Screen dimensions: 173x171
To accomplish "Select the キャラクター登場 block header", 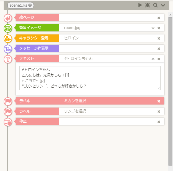I will click(x=38, y=38).
